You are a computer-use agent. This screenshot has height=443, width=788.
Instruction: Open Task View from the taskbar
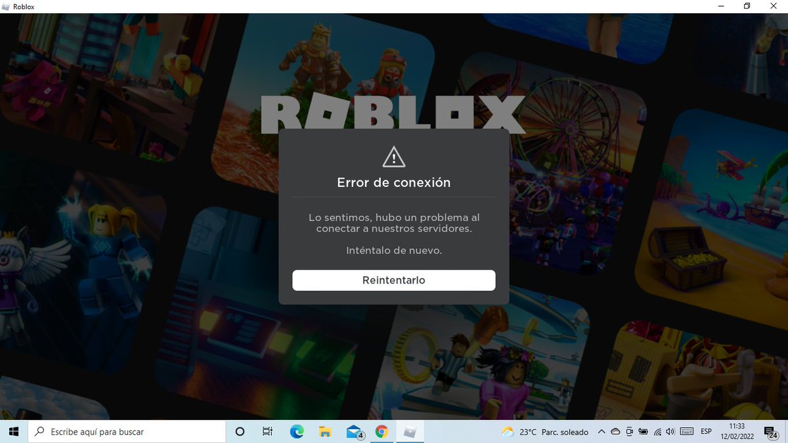pos(267,432)
